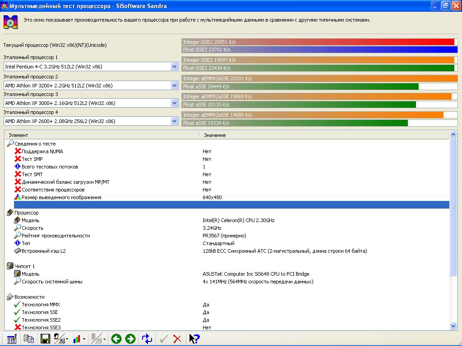
Task: Click the highlighted blue empty list row
Action: point(231,205)
